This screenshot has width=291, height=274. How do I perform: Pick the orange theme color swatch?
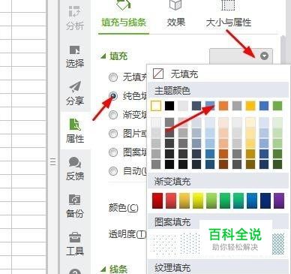point(223,106)
